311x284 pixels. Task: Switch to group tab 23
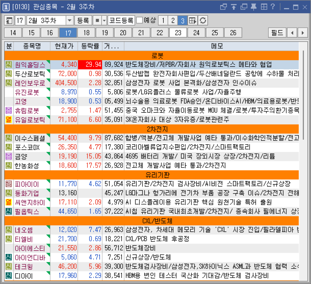click(x=178, y=33)
